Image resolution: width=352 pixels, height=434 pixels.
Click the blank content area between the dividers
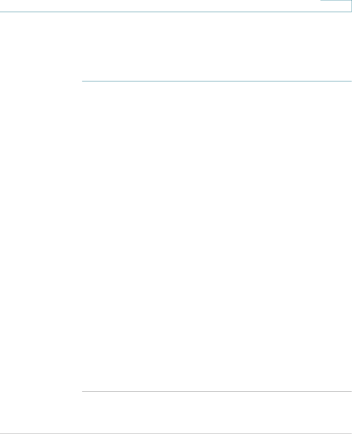(x=217, y=236)
